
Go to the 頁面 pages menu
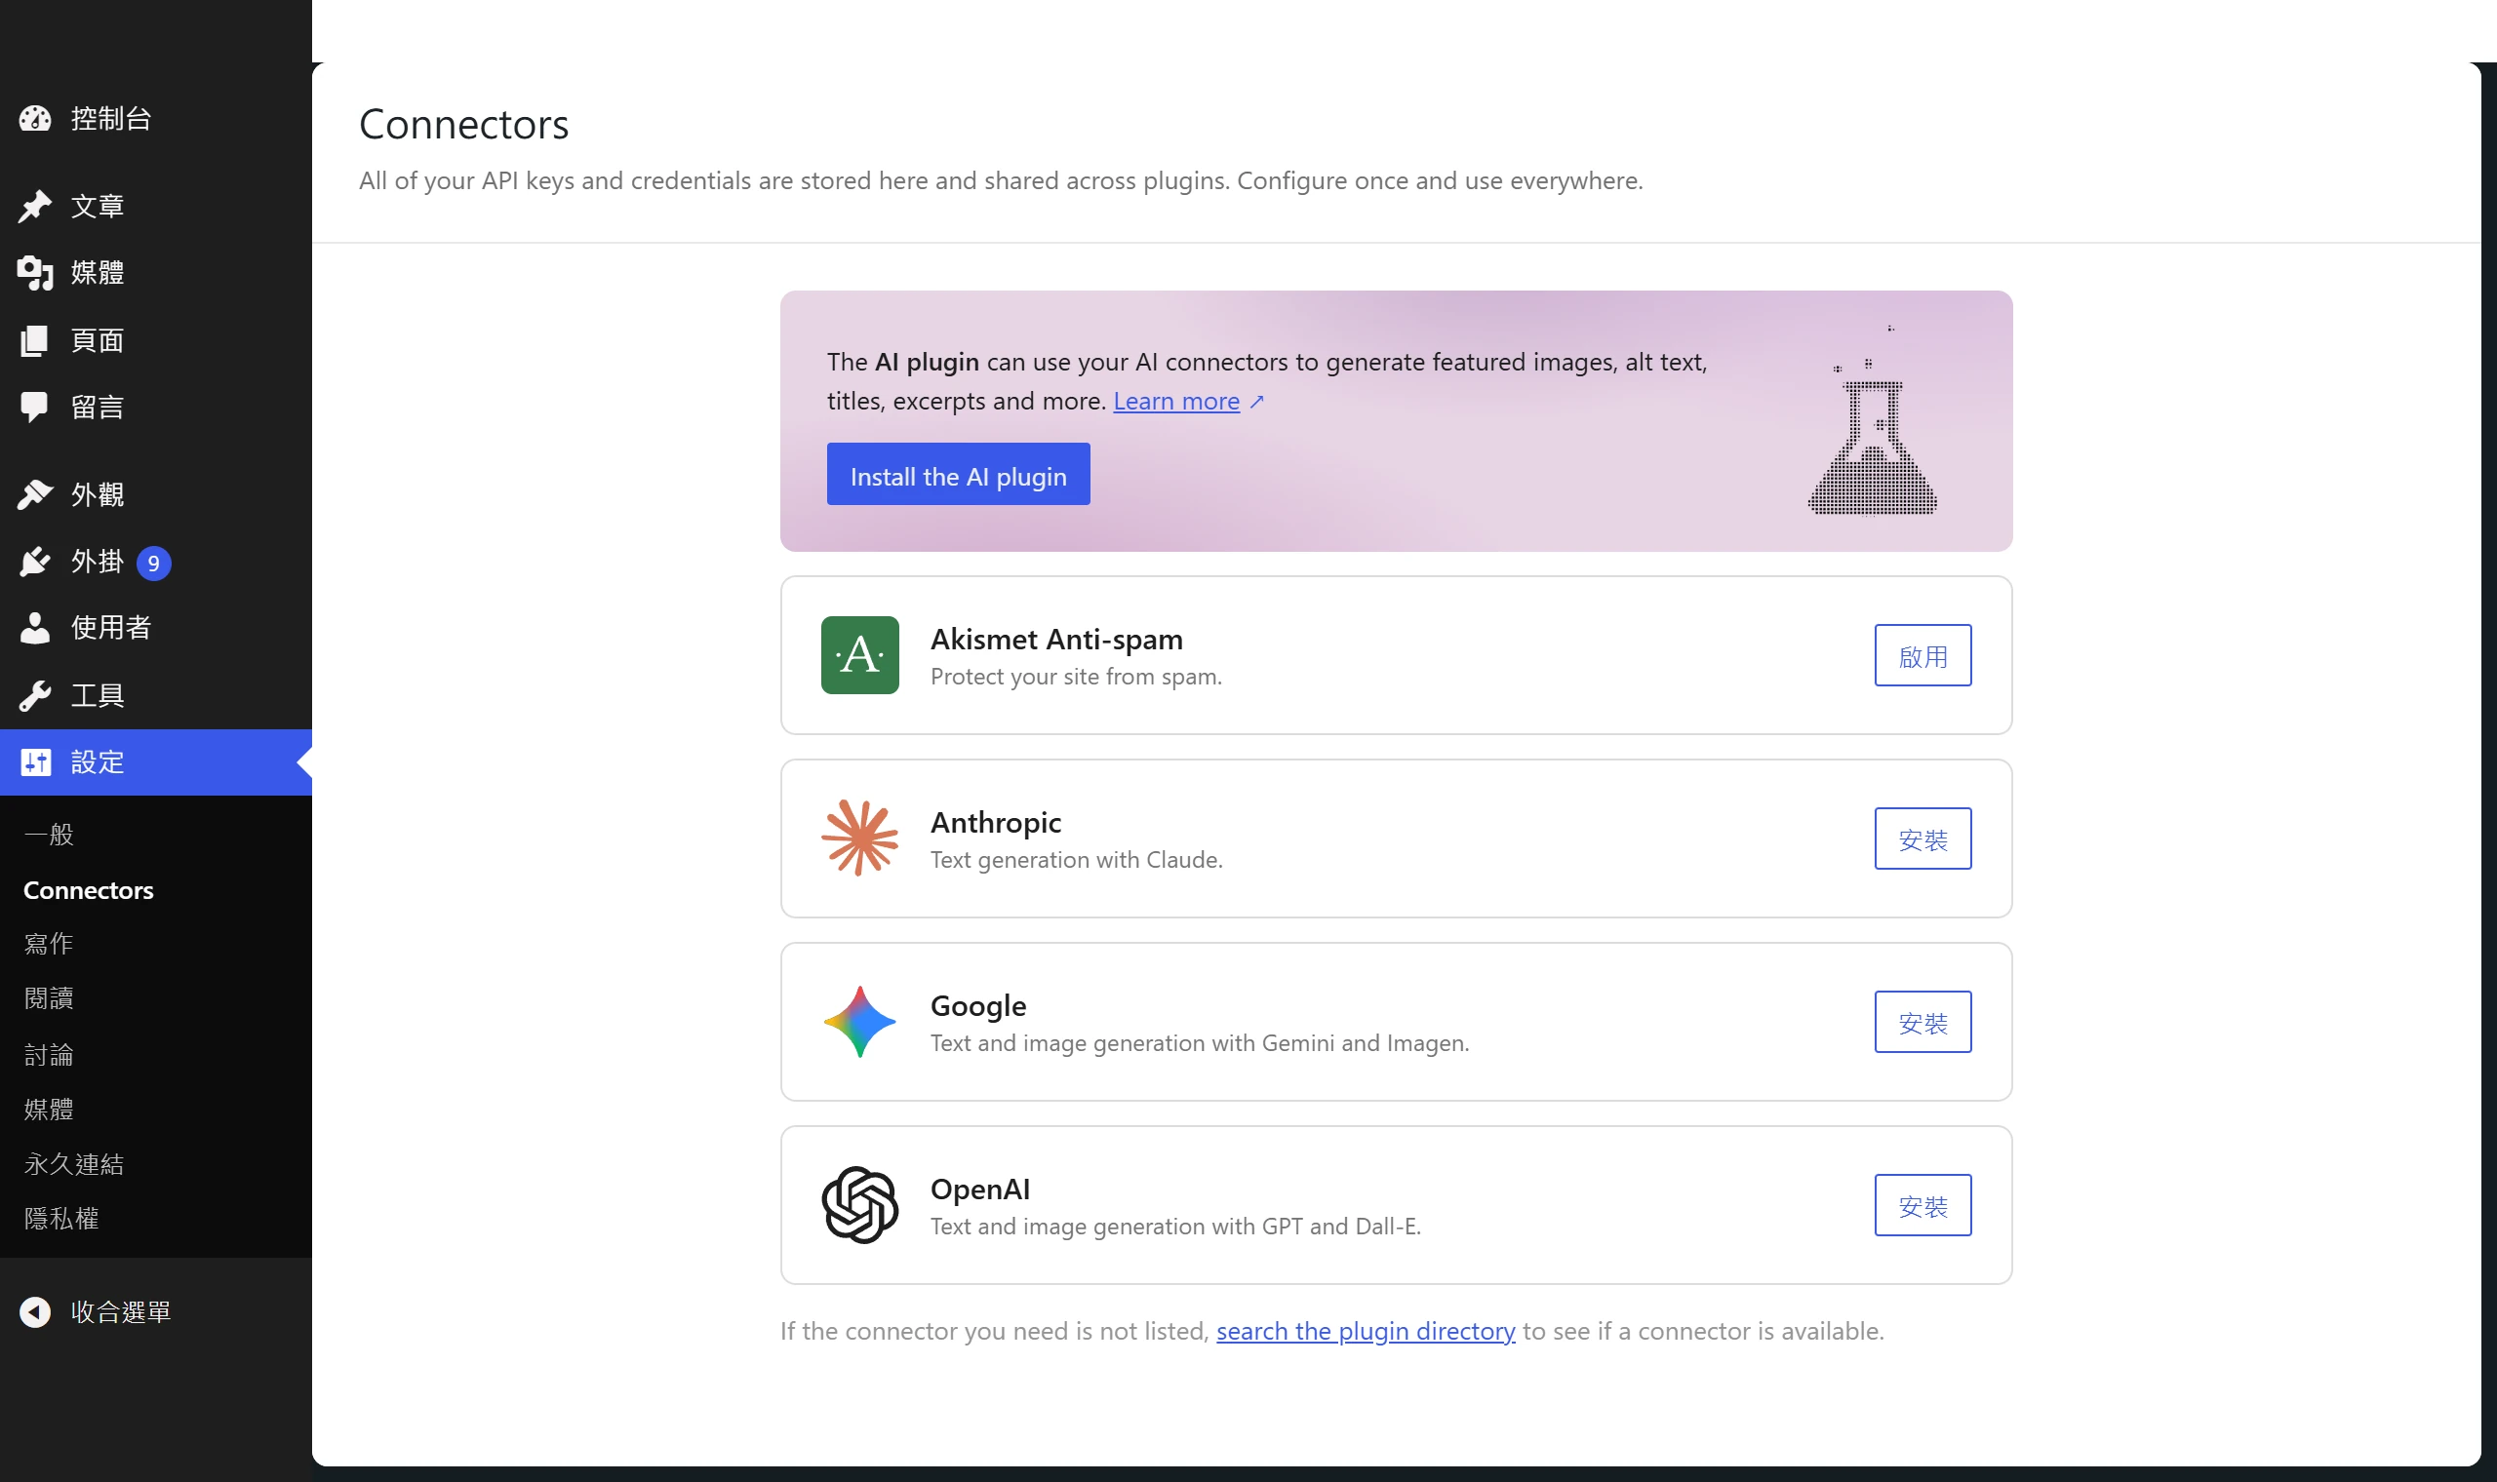tap(156, 340)
